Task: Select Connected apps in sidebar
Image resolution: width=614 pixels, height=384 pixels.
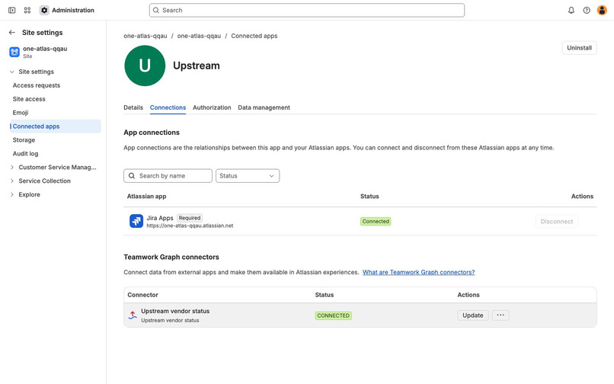Action: tap(55, 126)
